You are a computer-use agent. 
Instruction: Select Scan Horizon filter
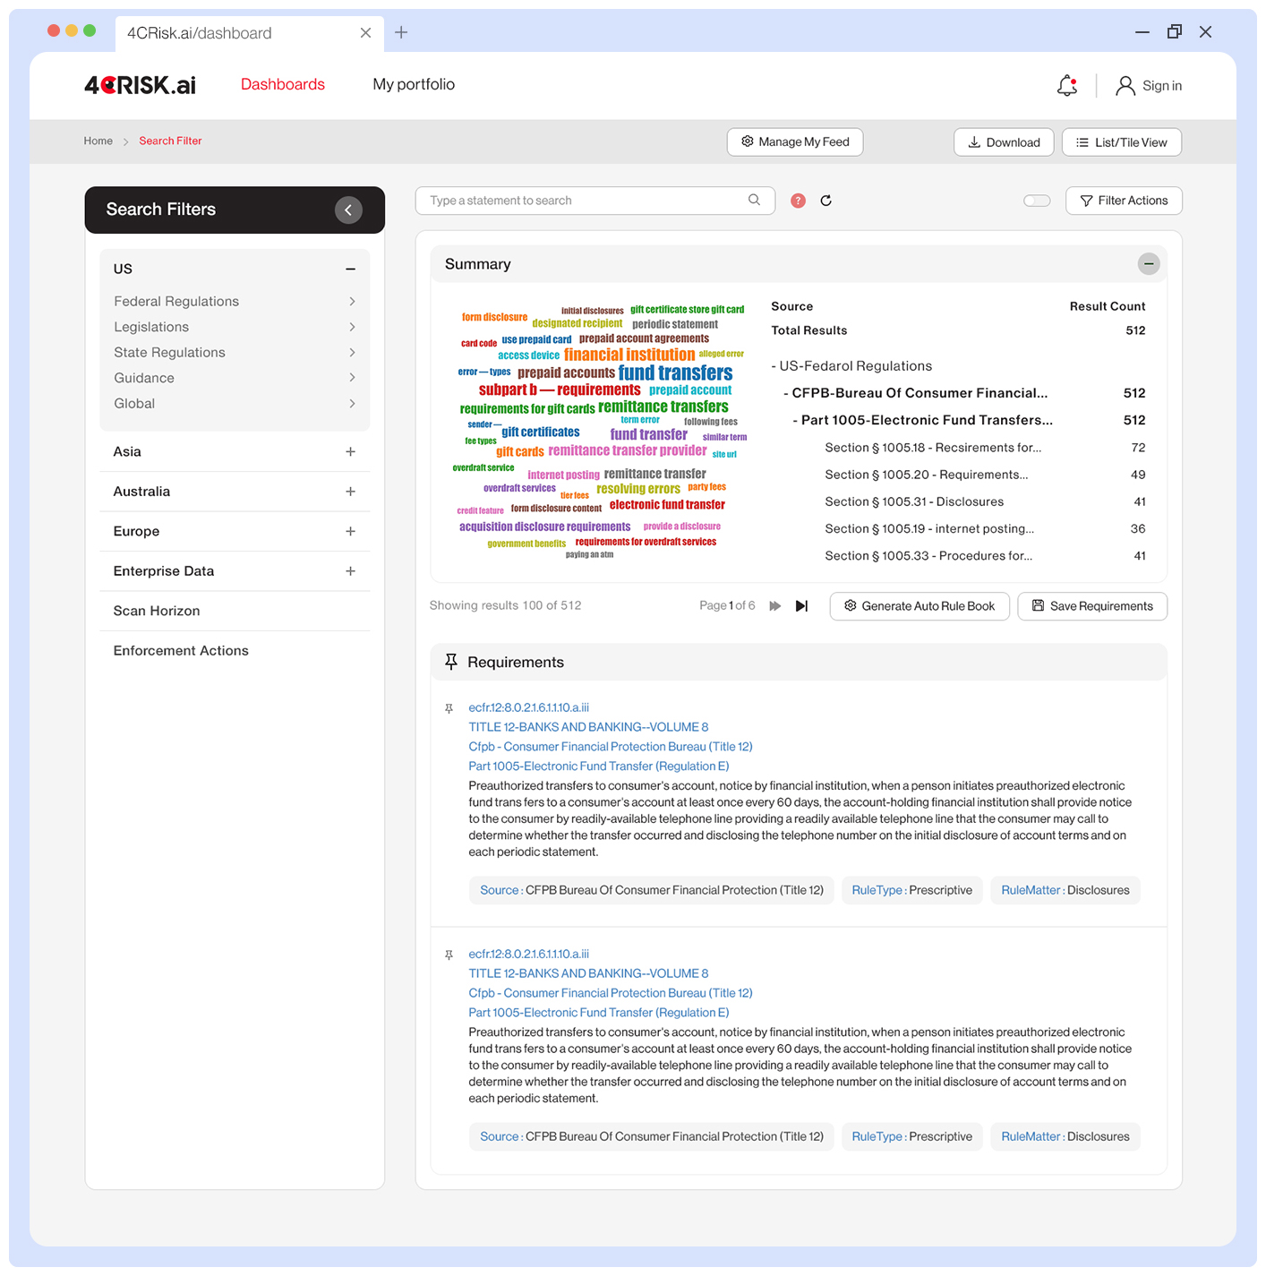157,611
